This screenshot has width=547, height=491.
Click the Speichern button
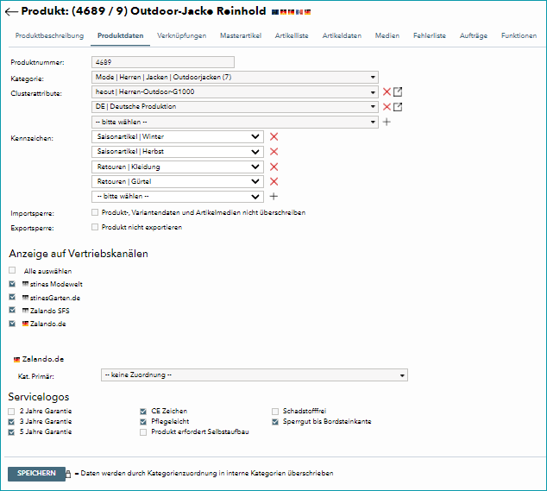(36, 474)
